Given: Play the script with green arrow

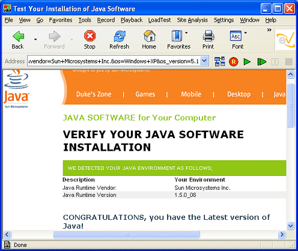Looking at the screenshot, I should 247,62.
